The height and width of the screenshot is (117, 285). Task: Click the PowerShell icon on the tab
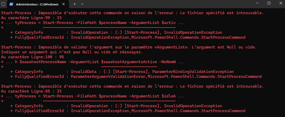(x=12, y=4)
